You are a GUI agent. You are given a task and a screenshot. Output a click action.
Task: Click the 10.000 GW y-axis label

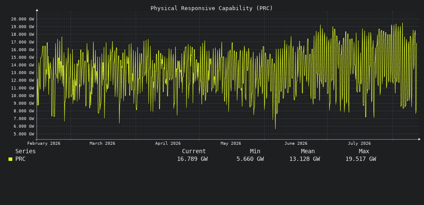coord(23,95)
